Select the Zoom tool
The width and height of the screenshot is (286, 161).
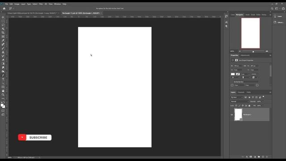pyautogui.click(x=3, y=95)
